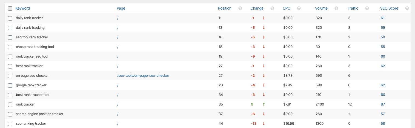Image resolution: width=415 pixels, height=128 pixels.
Task: Click the SEO Score header link
Action: pyautogui.click(x=389, y=8)
